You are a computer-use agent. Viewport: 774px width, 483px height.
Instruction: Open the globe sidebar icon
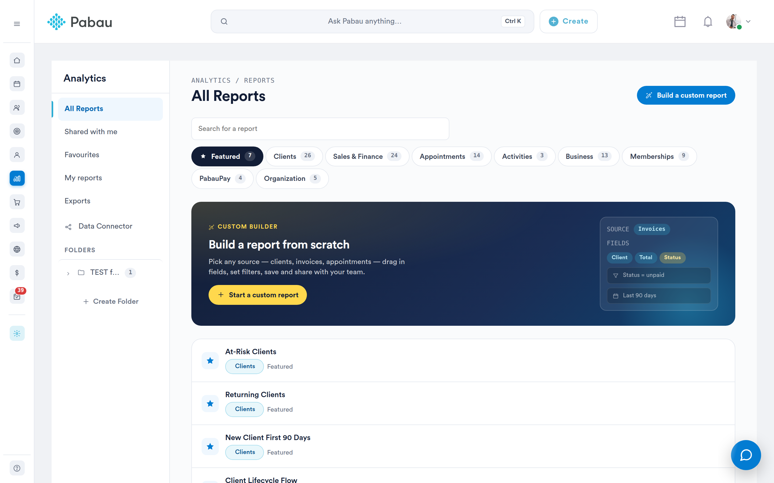[17, 249]
